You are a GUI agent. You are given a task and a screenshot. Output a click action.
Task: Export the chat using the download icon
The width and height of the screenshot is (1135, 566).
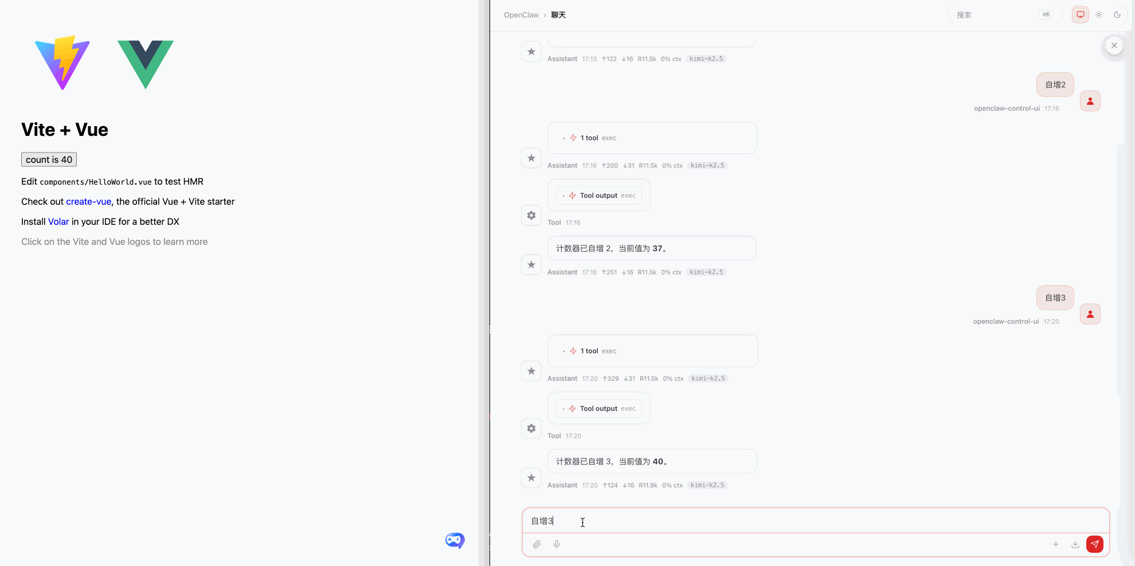coord(1074,544)
